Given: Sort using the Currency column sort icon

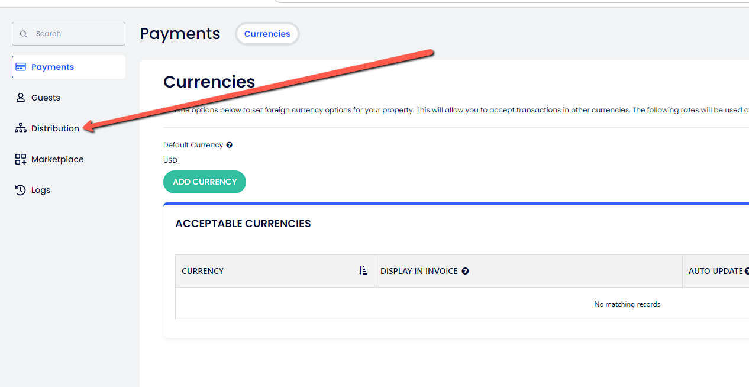Looking at the screenshot, I should coord(363,271).
